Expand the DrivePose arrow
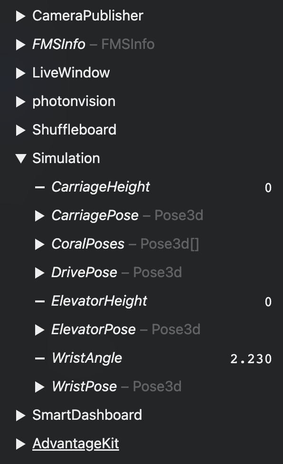The height and width of the screenshot is (464, 283). pos(39,273)
